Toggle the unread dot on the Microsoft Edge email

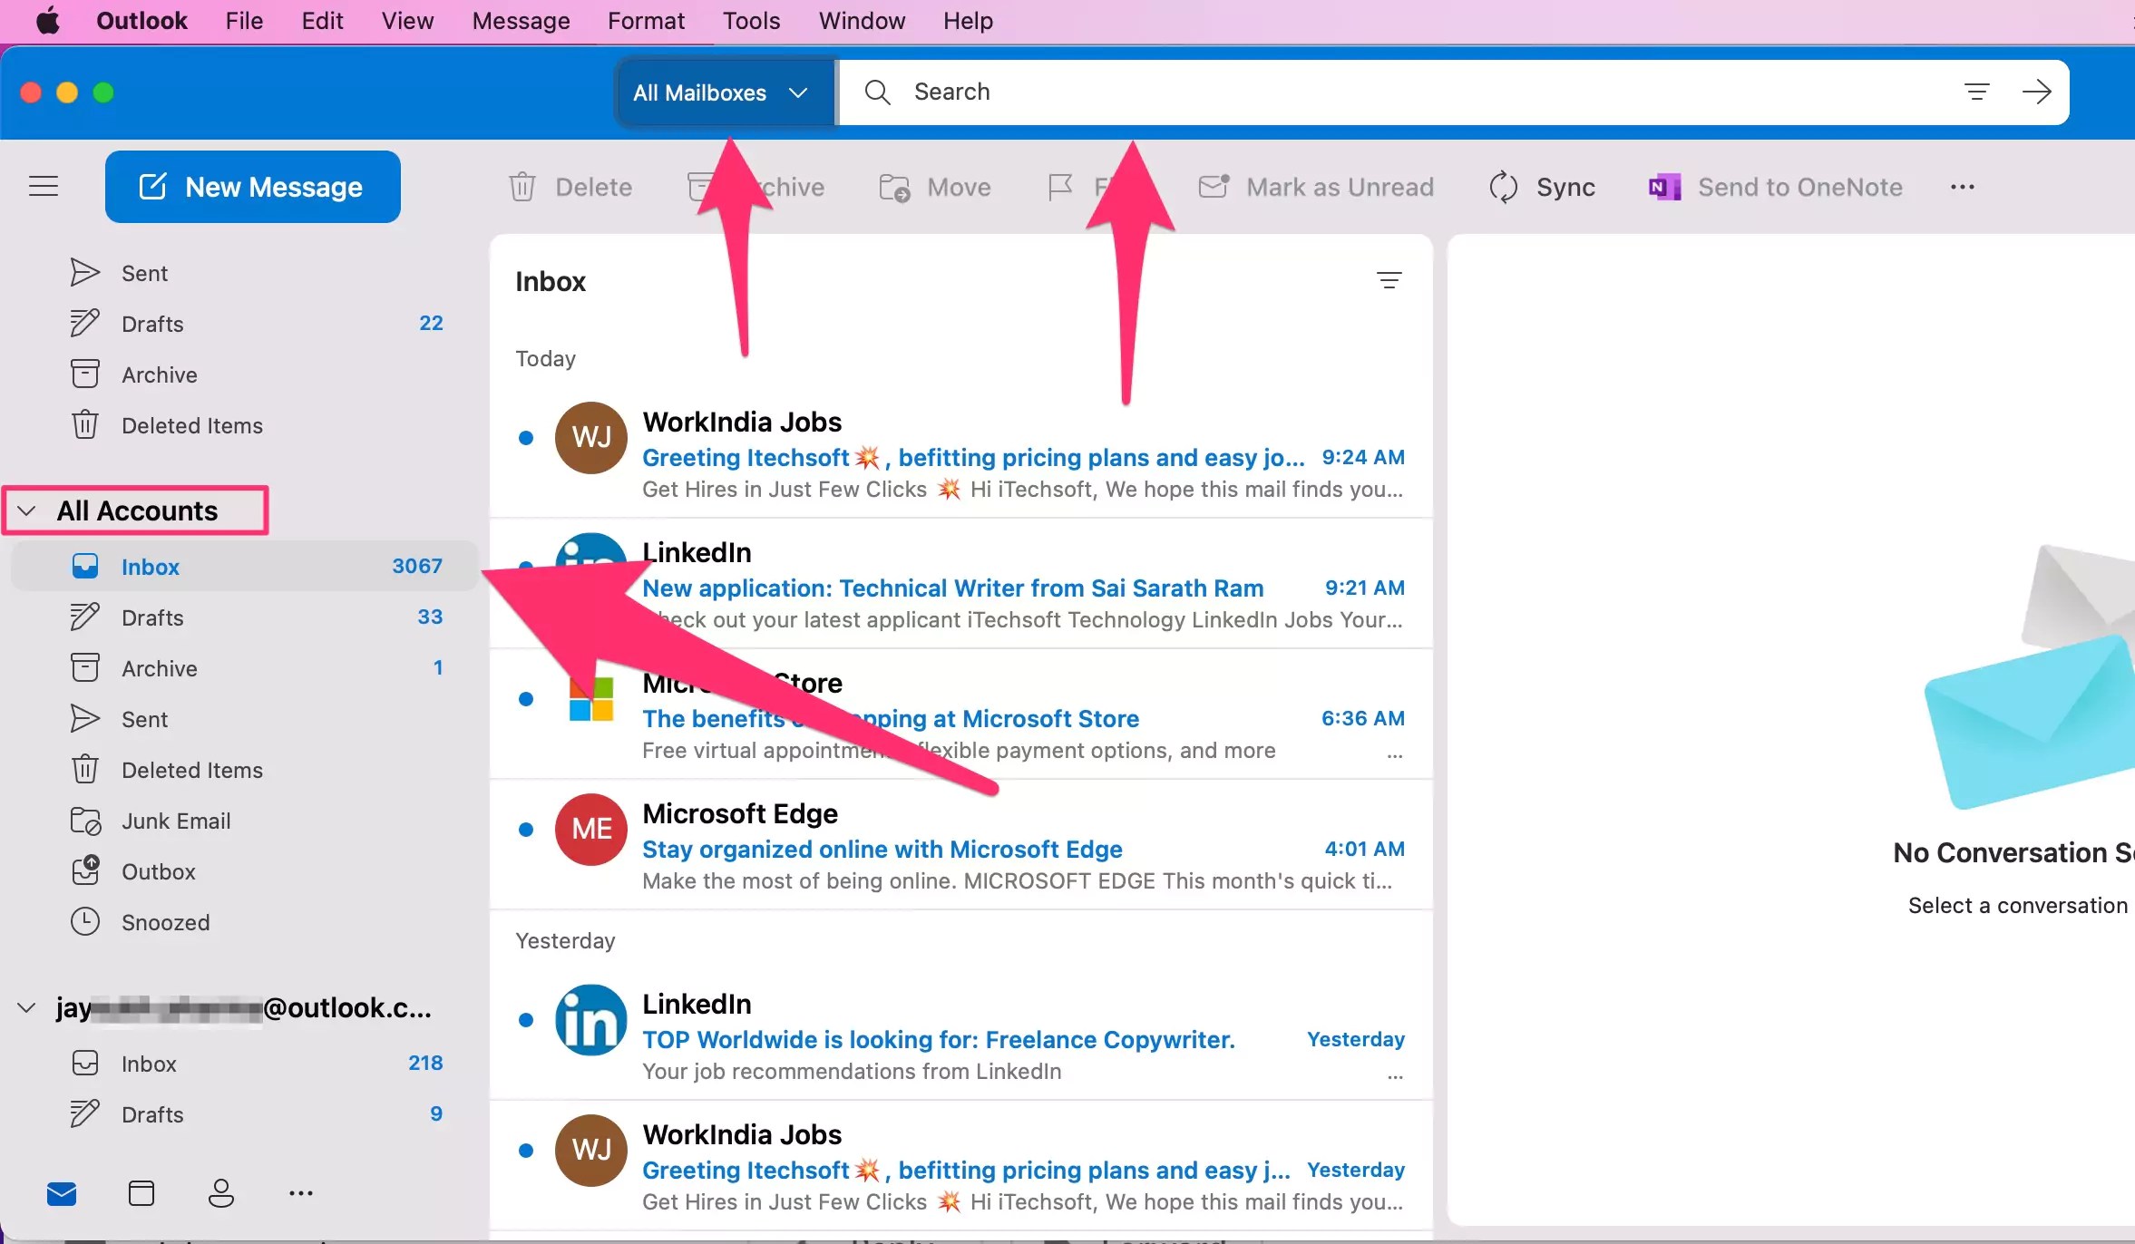point(527,828)
